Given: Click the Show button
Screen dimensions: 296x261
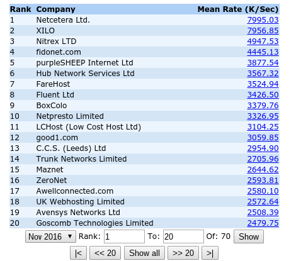Looking at the screenshot, I should [249, 236].
